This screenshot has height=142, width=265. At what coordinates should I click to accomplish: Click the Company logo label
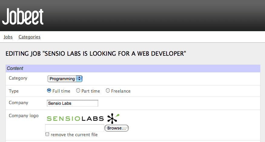(x=24, y=116)
